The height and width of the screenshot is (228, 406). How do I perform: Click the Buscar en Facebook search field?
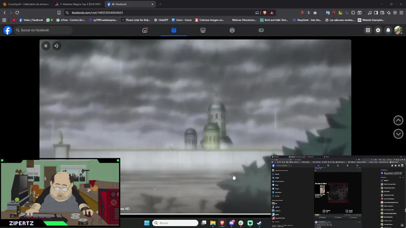(x=43, y=30)
